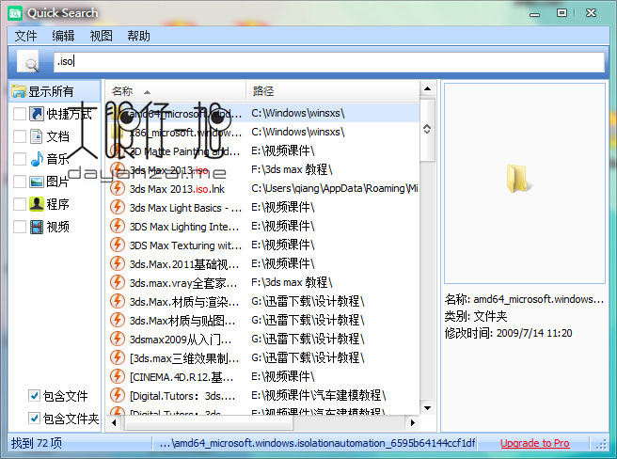Click the 视频 film strip icon
The height and width of the screenshot is (459, 617).
click(x=37, y=227)
